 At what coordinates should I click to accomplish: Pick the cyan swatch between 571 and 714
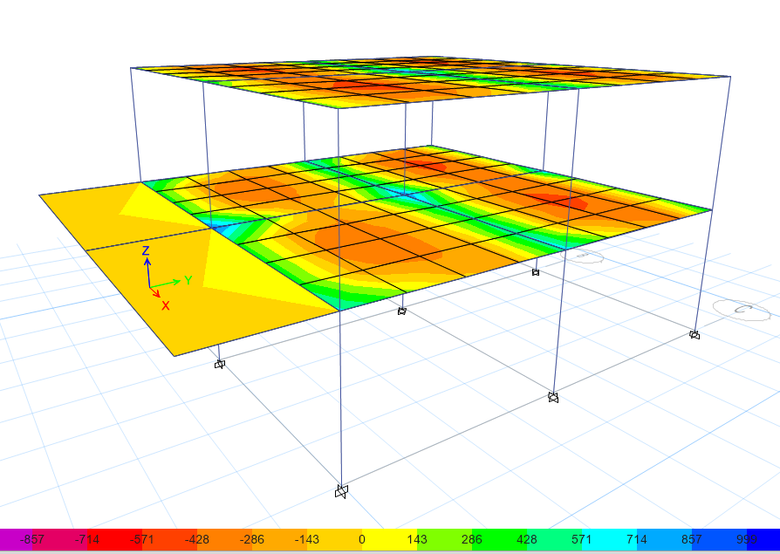coord(609,539)
